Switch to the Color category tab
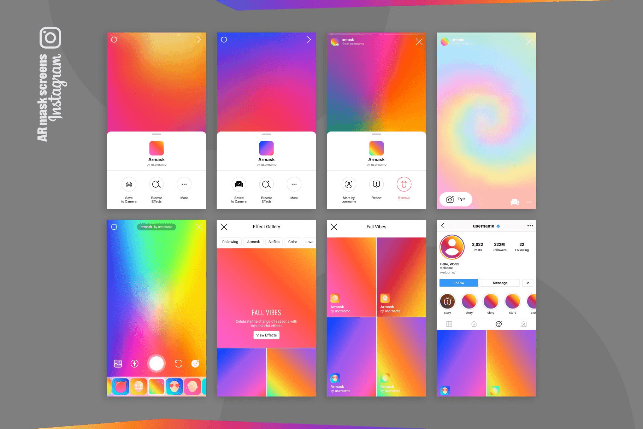This screenshot has width=643, height=429. click(x=293, y=242)
